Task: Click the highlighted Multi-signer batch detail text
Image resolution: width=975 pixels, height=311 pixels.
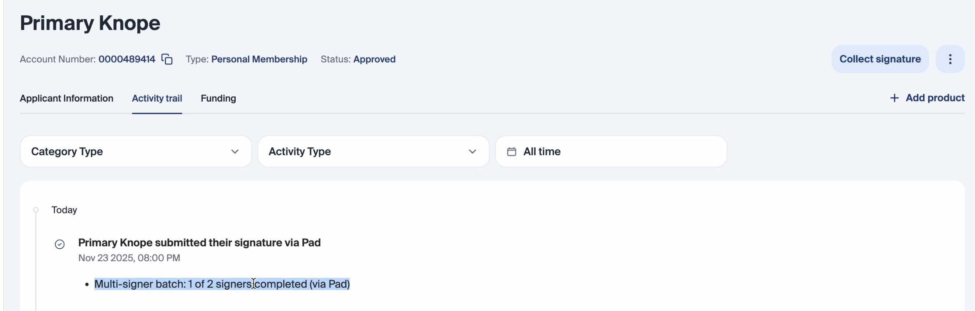Action: 222,284
